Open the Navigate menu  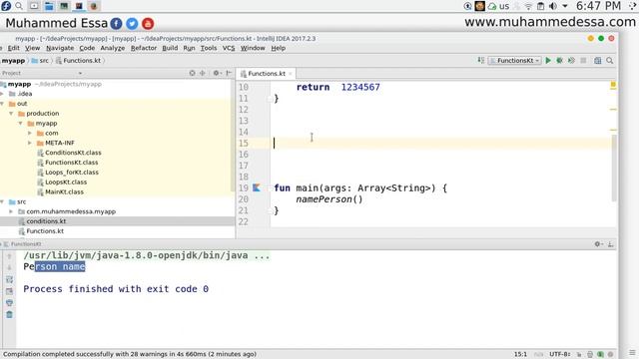60,48
